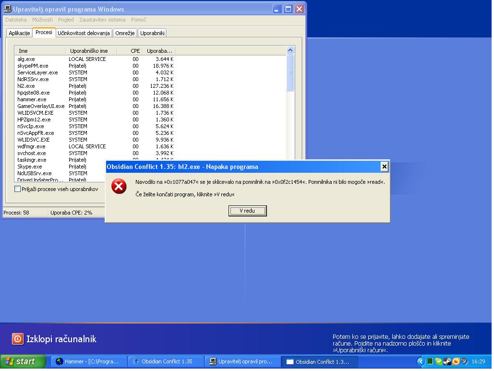Viewport: 494px width, 371px height.
Task: Open the Steam icon in system tray
Action: pos(447,361)
